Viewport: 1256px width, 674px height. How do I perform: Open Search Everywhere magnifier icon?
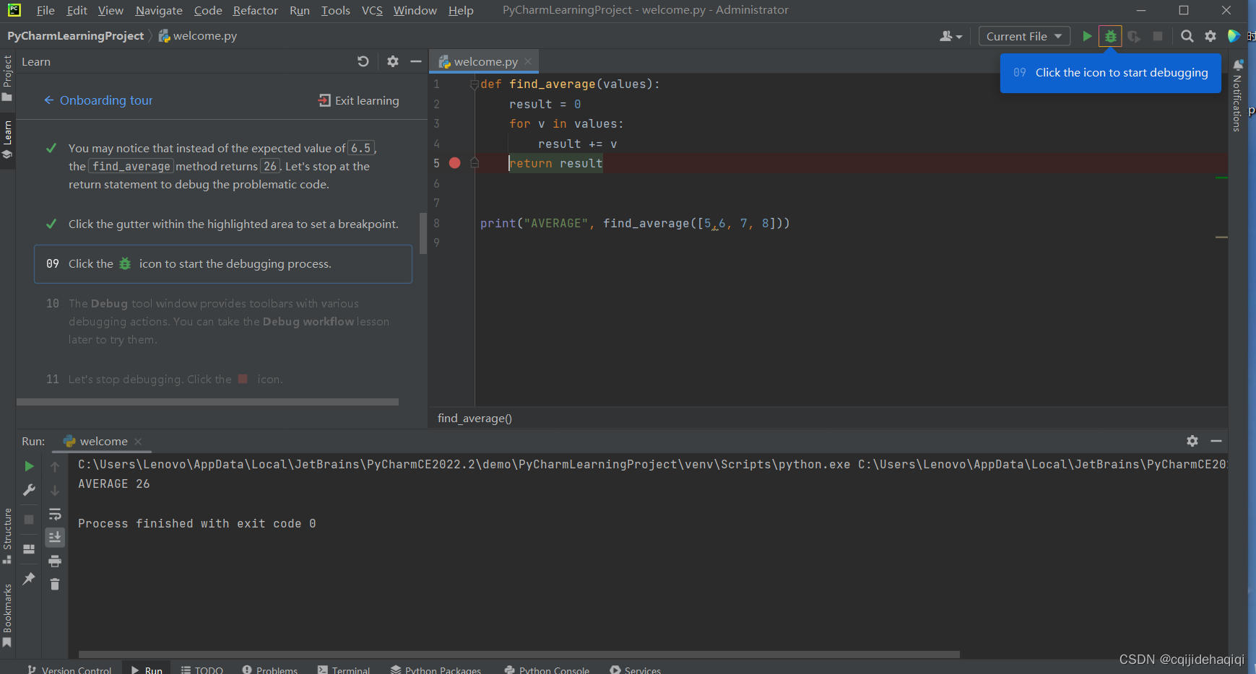coord(1187,36)
